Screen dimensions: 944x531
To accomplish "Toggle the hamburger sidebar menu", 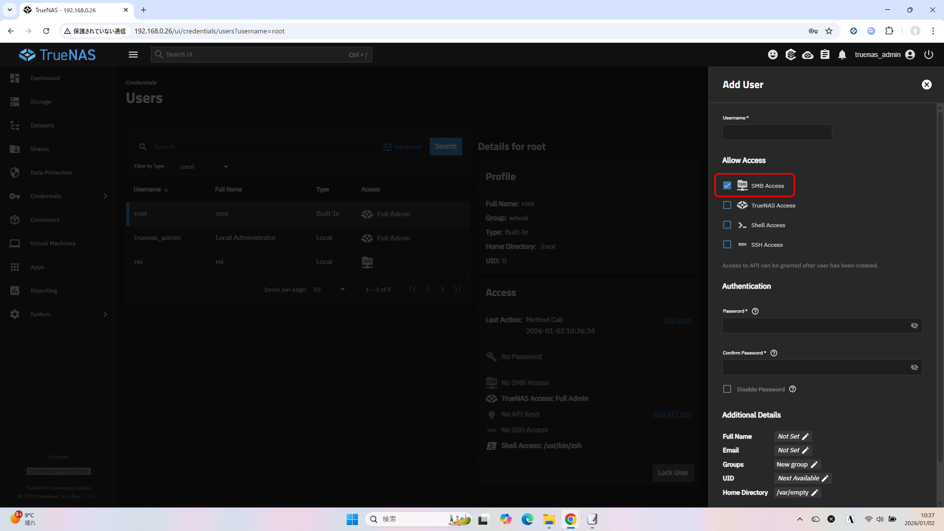I will (133, 55).
